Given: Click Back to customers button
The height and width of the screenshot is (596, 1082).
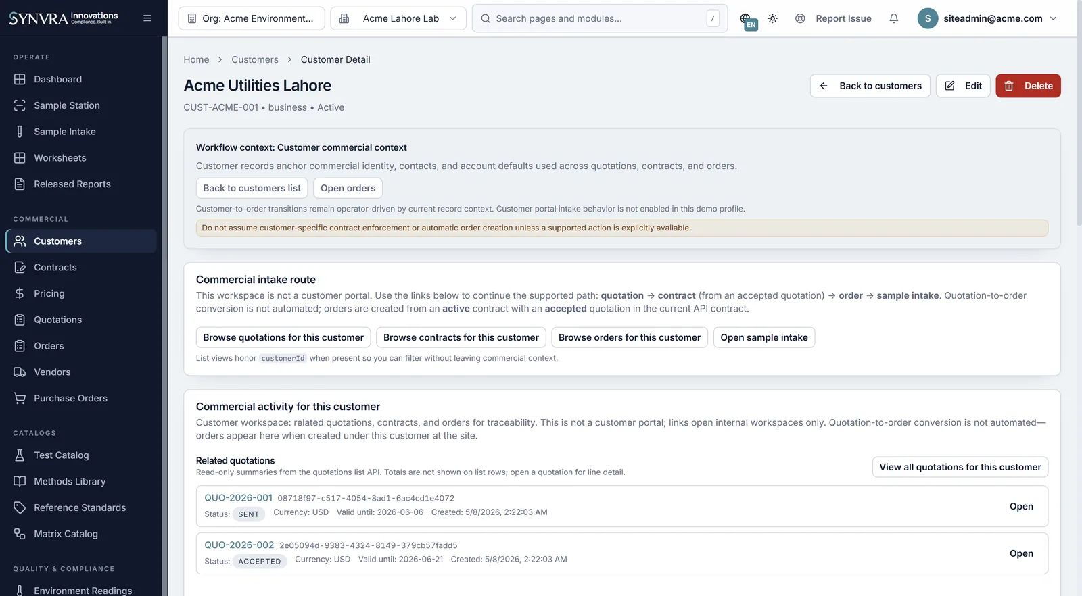Looking at the screenshot, I should point(870,86).
